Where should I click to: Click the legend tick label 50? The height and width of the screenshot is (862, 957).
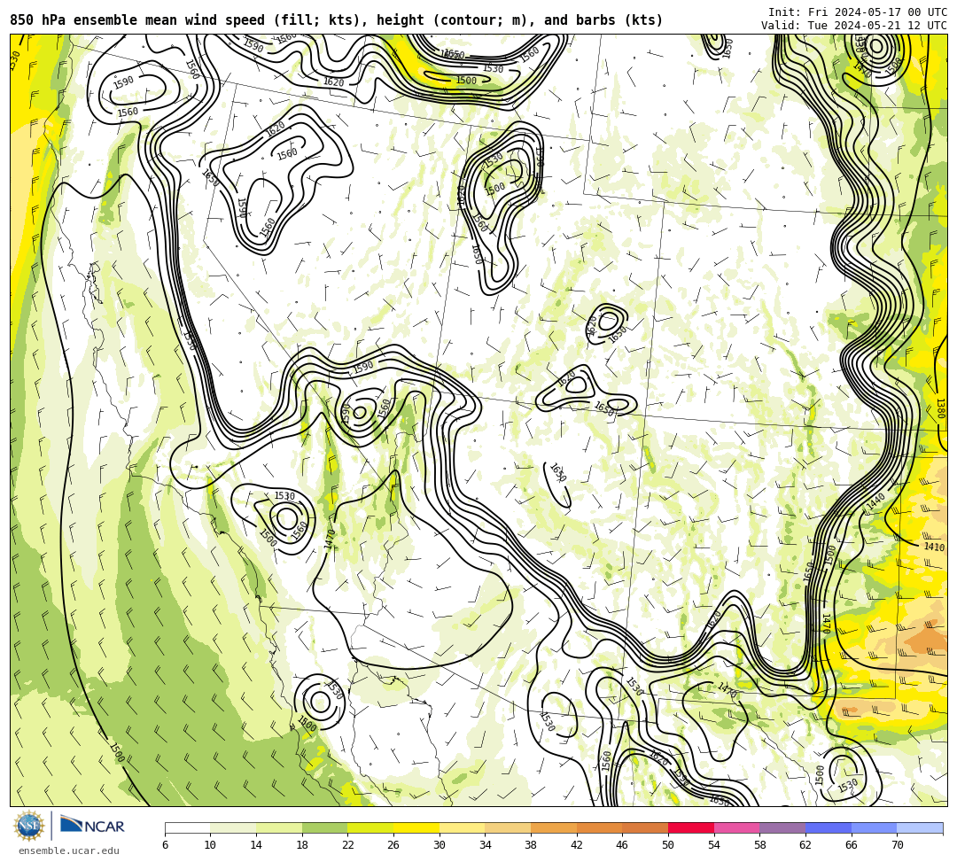[668, 845]
